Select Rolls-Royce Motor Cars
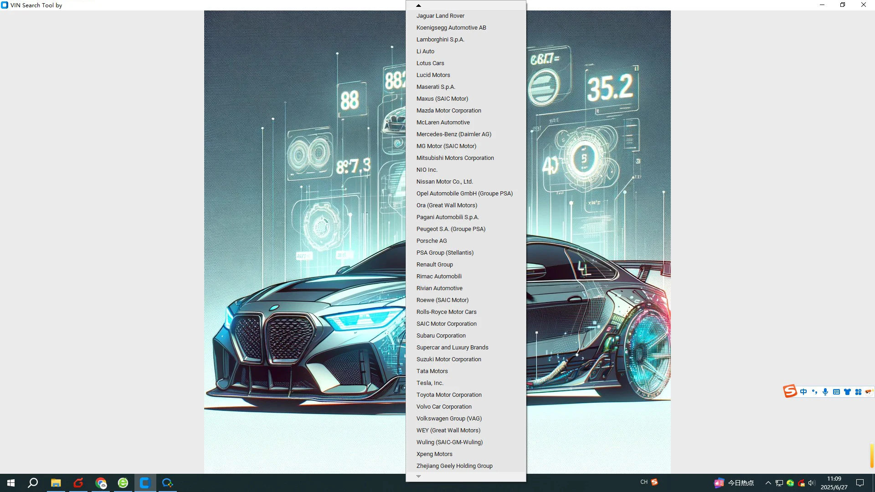This screenshot has width=875, height=492. click(466, 312)
